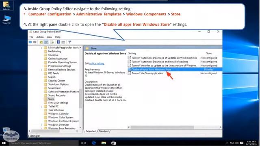260x146 pixels.
Task: Click the Setting column header
Action: click(132, 53)
